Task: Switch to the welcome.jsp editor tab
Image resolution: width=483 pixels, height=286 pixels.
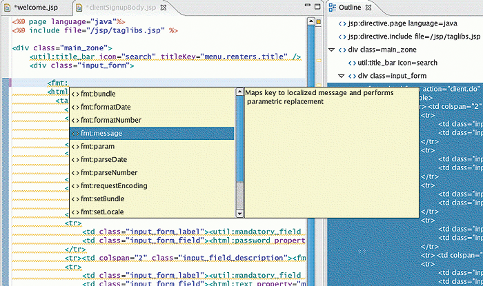Action: pyautogui.click(x=36, y=8)
